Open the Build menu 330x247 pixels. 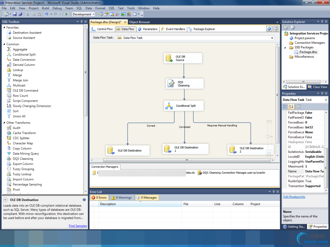pos(45,8)
